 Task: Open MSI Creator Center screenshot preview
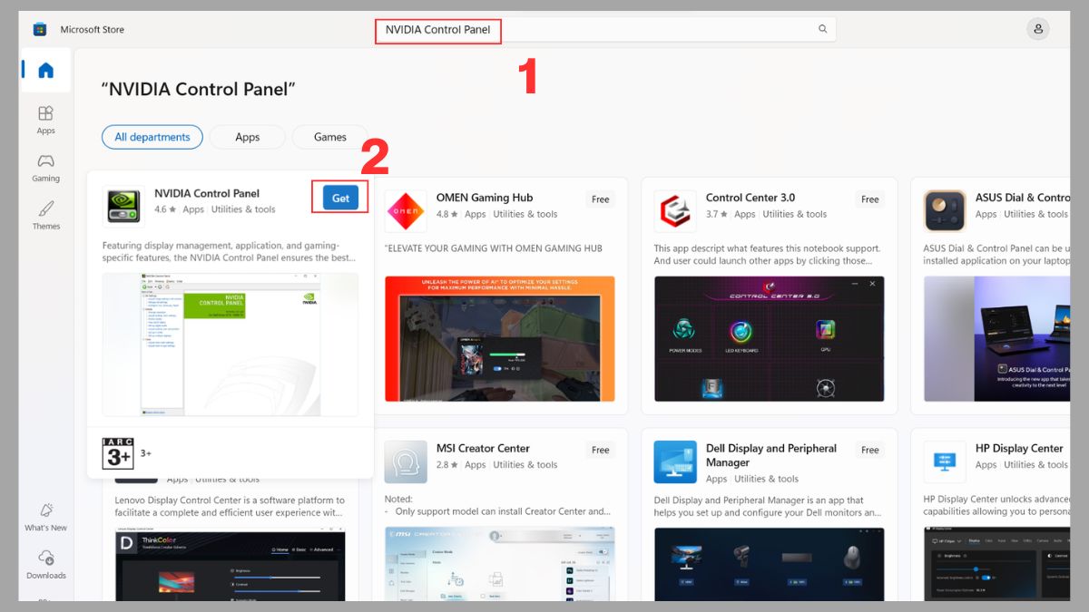(x=500, y=563)
